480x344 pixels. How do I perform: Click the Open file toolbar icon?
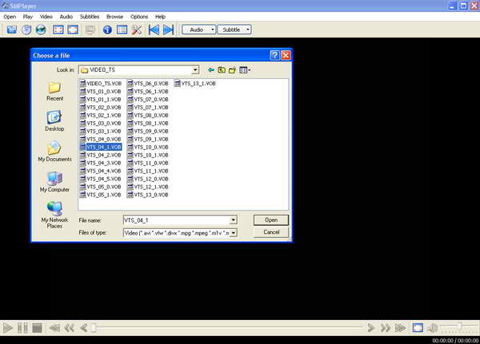[x=12, y=30]
